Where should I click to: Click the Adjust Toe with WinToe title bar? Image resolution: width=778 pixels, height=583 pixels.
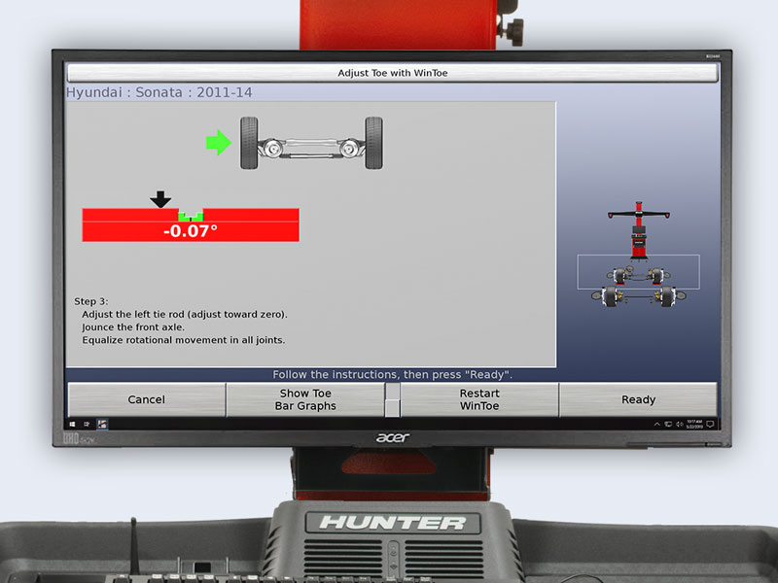389,72
